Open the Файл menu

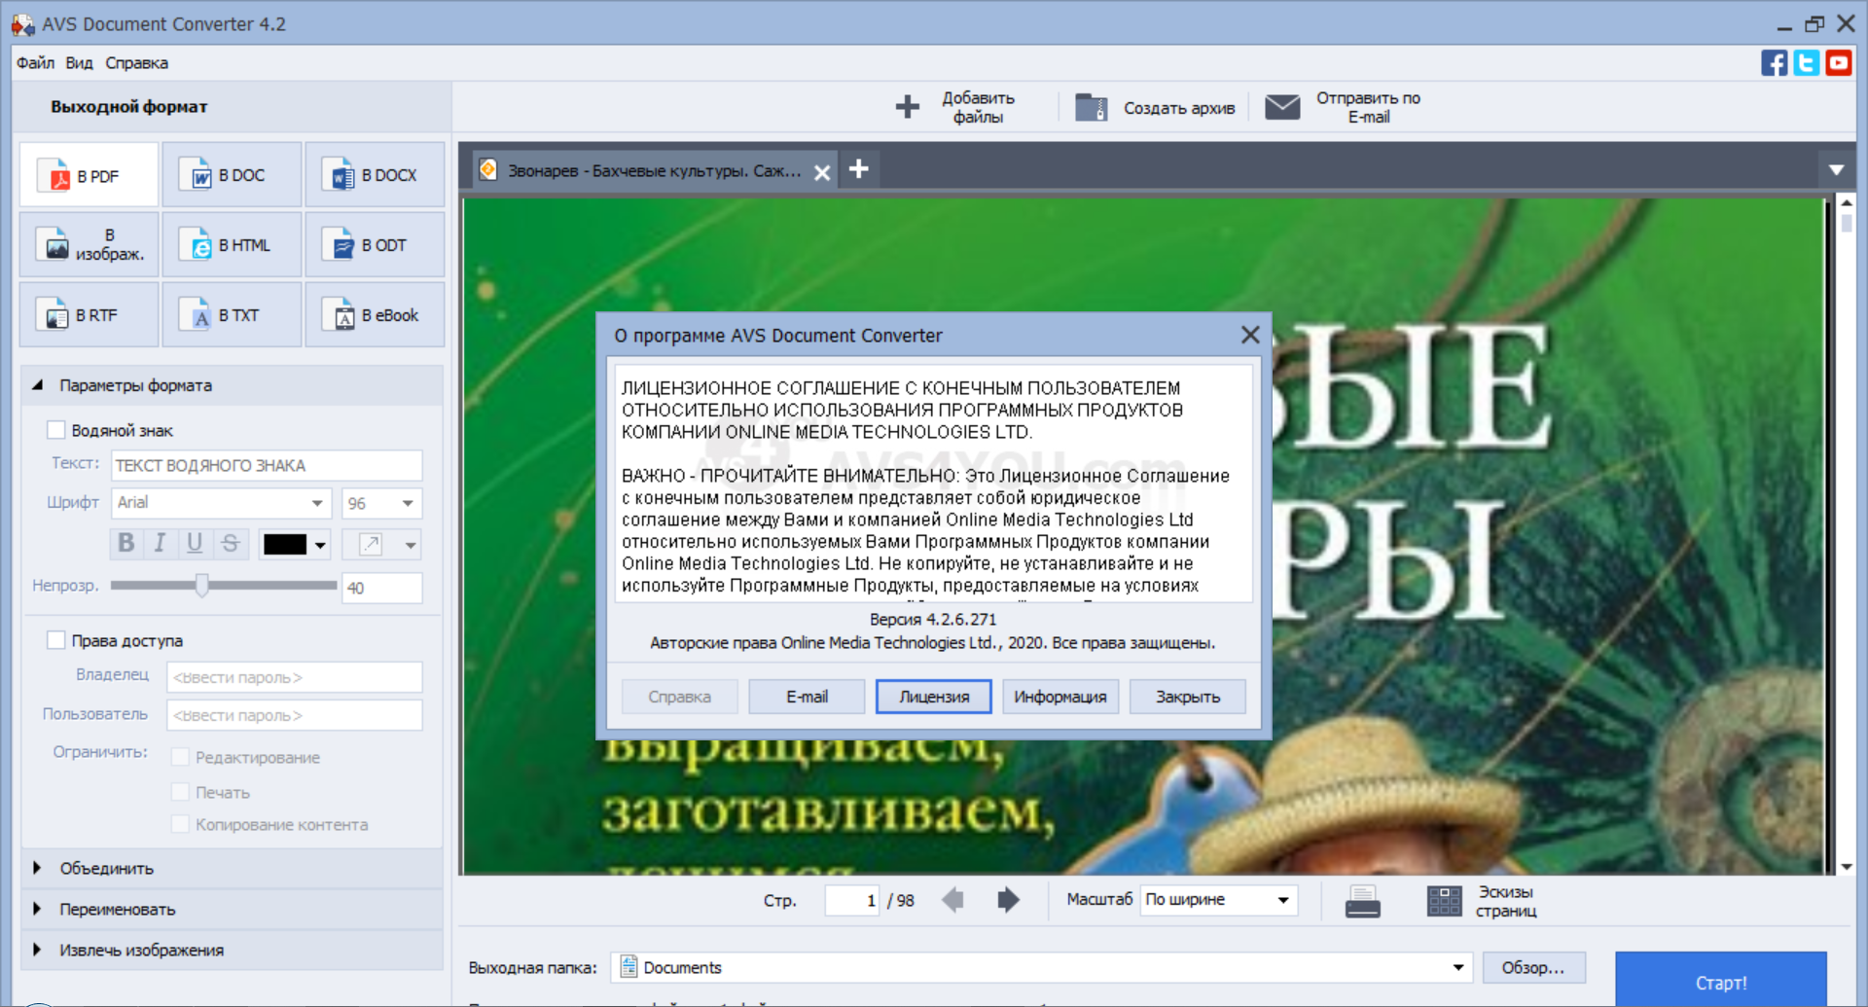[35, 63]
